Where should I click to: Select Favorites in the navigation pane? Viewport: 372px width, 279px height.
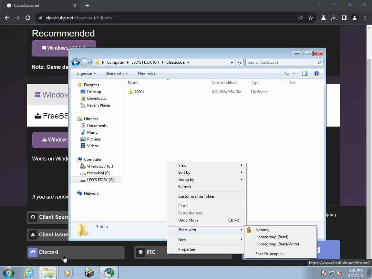click(91, 85)
